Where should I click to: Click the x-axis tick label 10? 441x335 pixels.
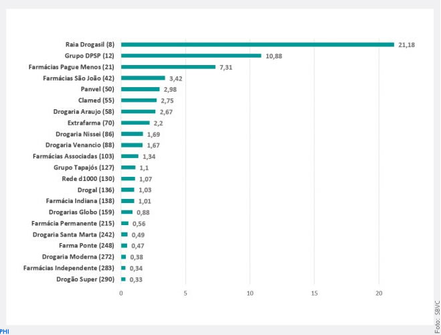coord(250,293)
